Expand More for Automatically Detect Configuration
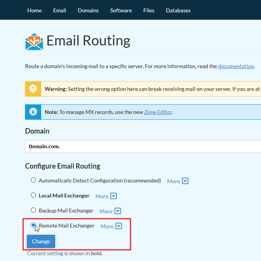 177,181
